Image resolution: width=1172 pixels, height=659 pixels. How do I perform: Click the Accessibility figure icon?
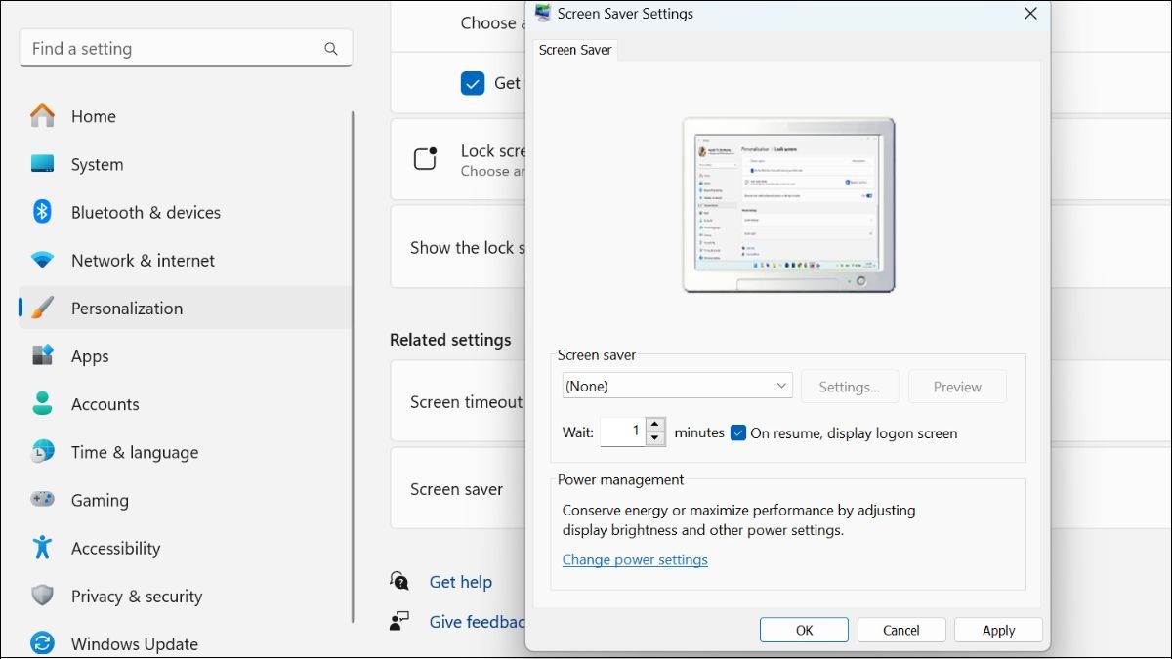point(42,548)
